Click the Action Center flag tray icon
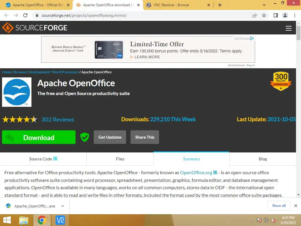The width and height of the screenshot is (301, 226). click(259, 220)
